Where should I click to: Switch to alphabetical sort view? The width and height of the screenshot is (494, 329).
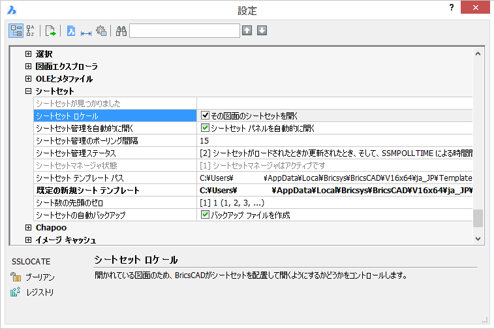30,31
